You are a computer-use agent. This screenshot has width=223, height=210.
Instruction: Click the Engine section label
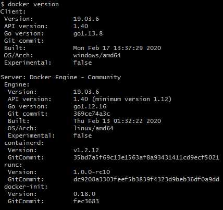click(17, 85)
